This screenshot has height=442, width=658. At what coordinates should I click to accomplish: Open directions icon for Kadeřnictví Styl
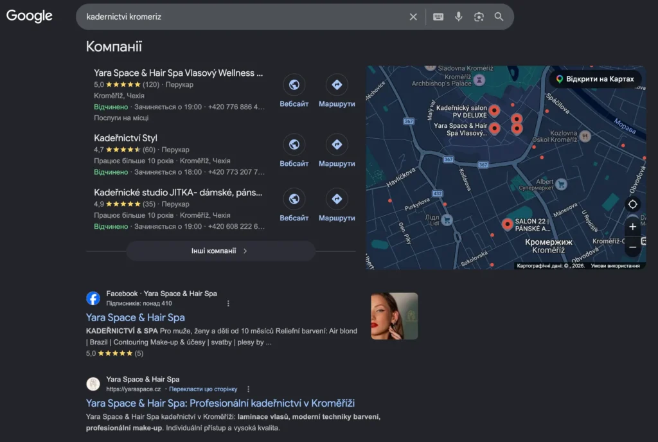pos(337,145)
